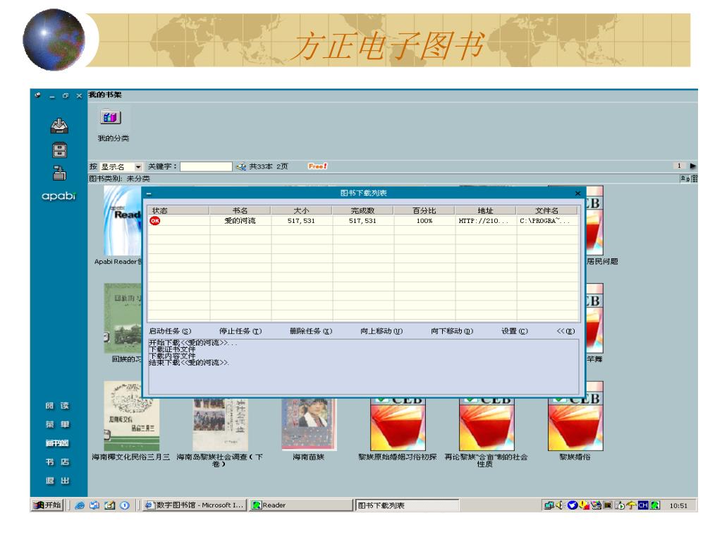Open the 海南岛黎族社会调查 book cover
This screenshot has width=722, height=542.
pos(220,424)
